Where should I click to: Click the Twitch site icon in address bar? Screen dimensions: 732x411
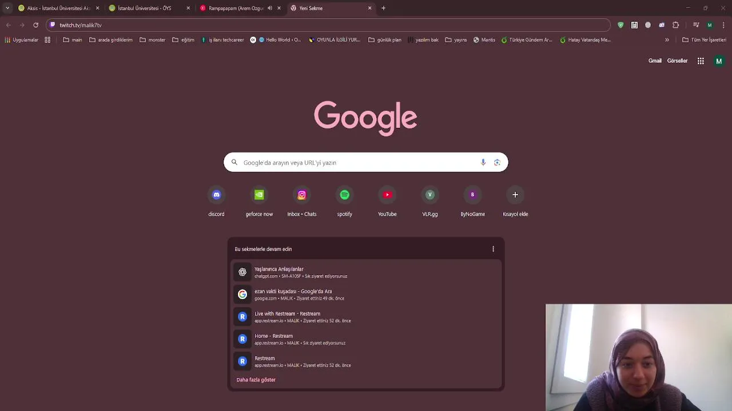coord(53,25)
